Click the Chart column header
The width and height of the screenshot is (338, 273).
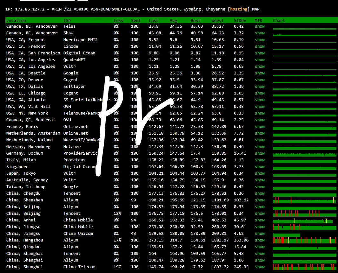click(279, 21)
